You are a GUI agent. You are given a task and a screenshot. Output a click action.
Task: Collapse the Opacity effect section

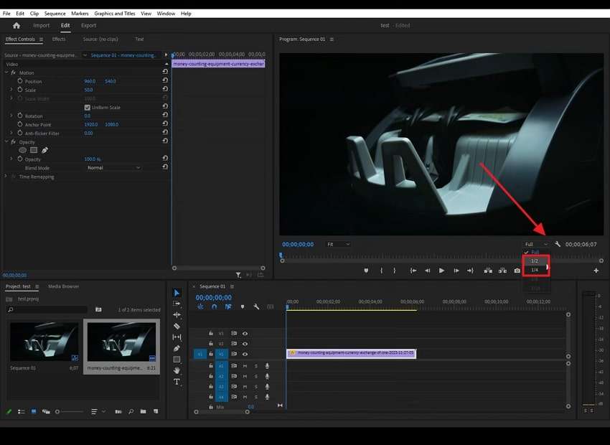click(6, 141)
